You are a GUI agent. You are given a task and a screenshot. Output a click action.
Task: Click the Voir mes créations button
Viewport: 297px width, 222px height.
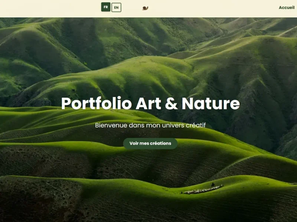[x=150, y=144]
